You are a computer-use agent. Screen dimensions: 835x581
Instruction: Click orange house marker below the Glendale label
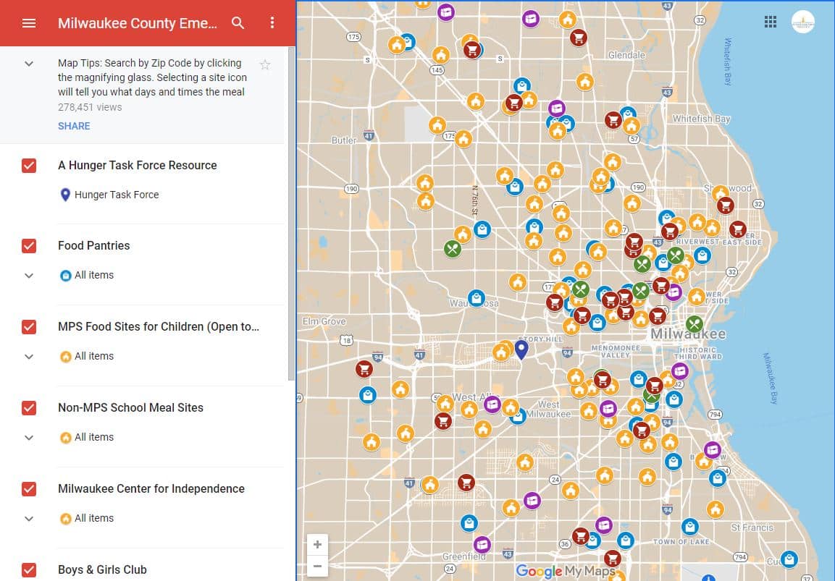pyautogui.click(x=584, y=82)
